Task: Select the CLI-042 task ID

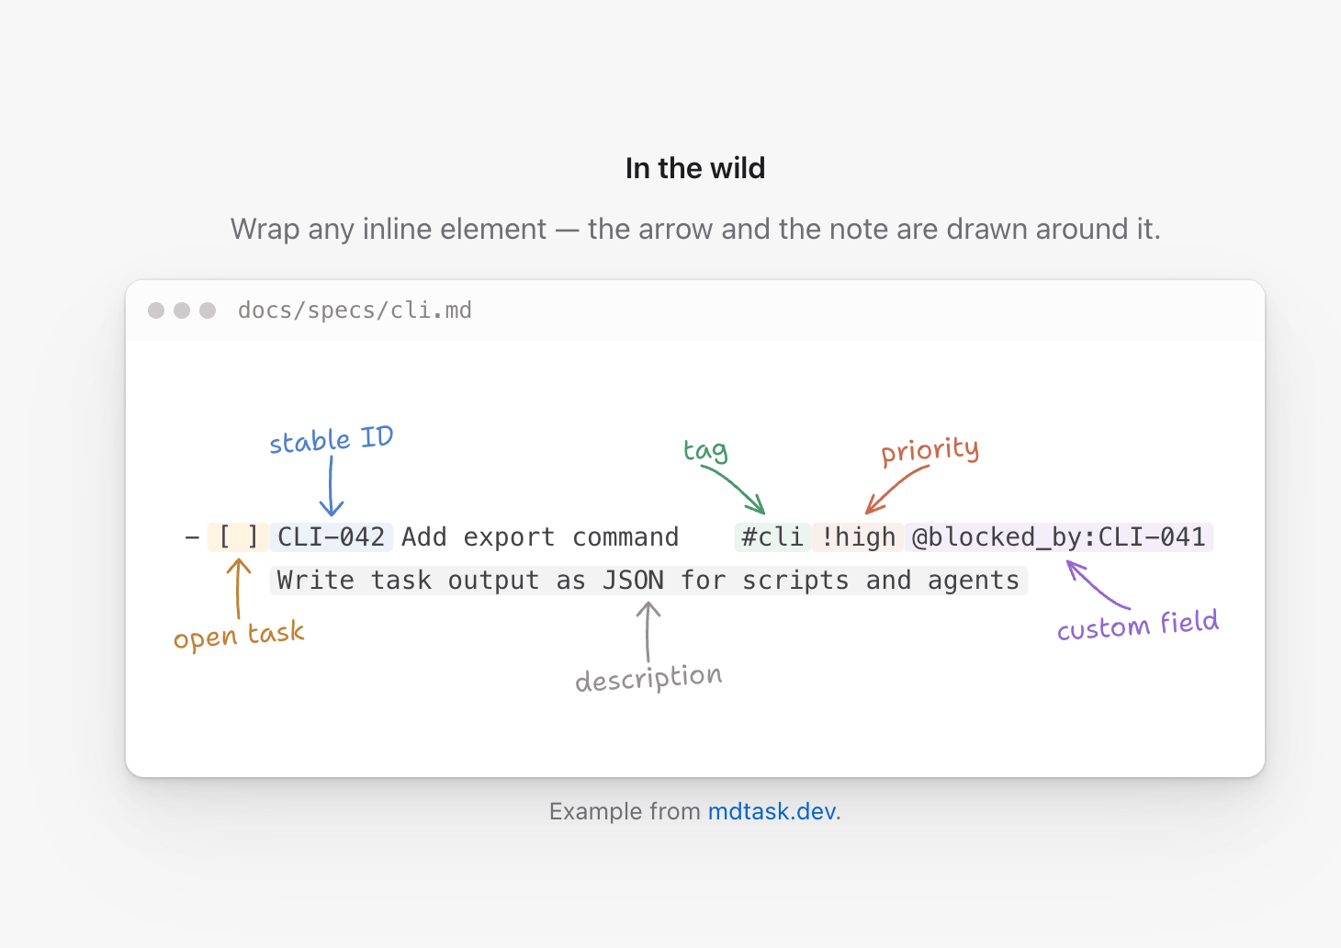Action: click(x=332, y=536)
